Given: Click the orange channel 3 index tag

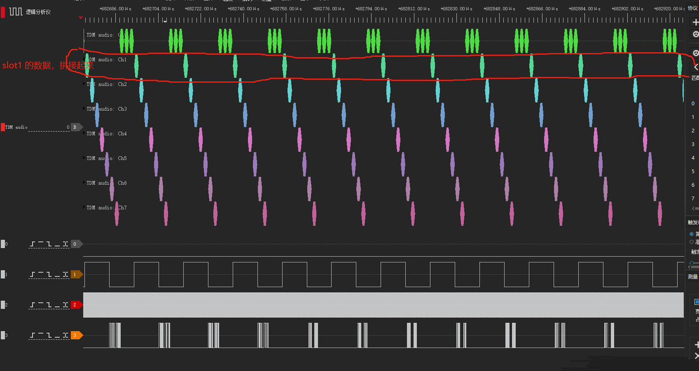Looking at the screenshot, I should click(76, 335).
